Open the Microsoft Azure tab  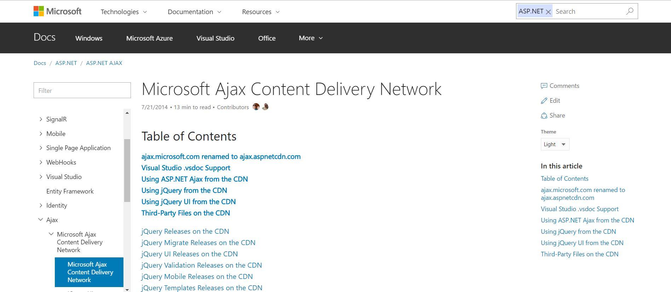click(149, 38)
